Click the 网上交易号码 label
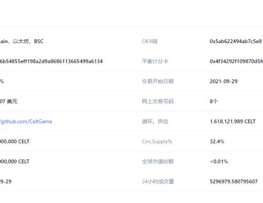The height and width of the screenshot is (203, 263). [x=158, y=101]
